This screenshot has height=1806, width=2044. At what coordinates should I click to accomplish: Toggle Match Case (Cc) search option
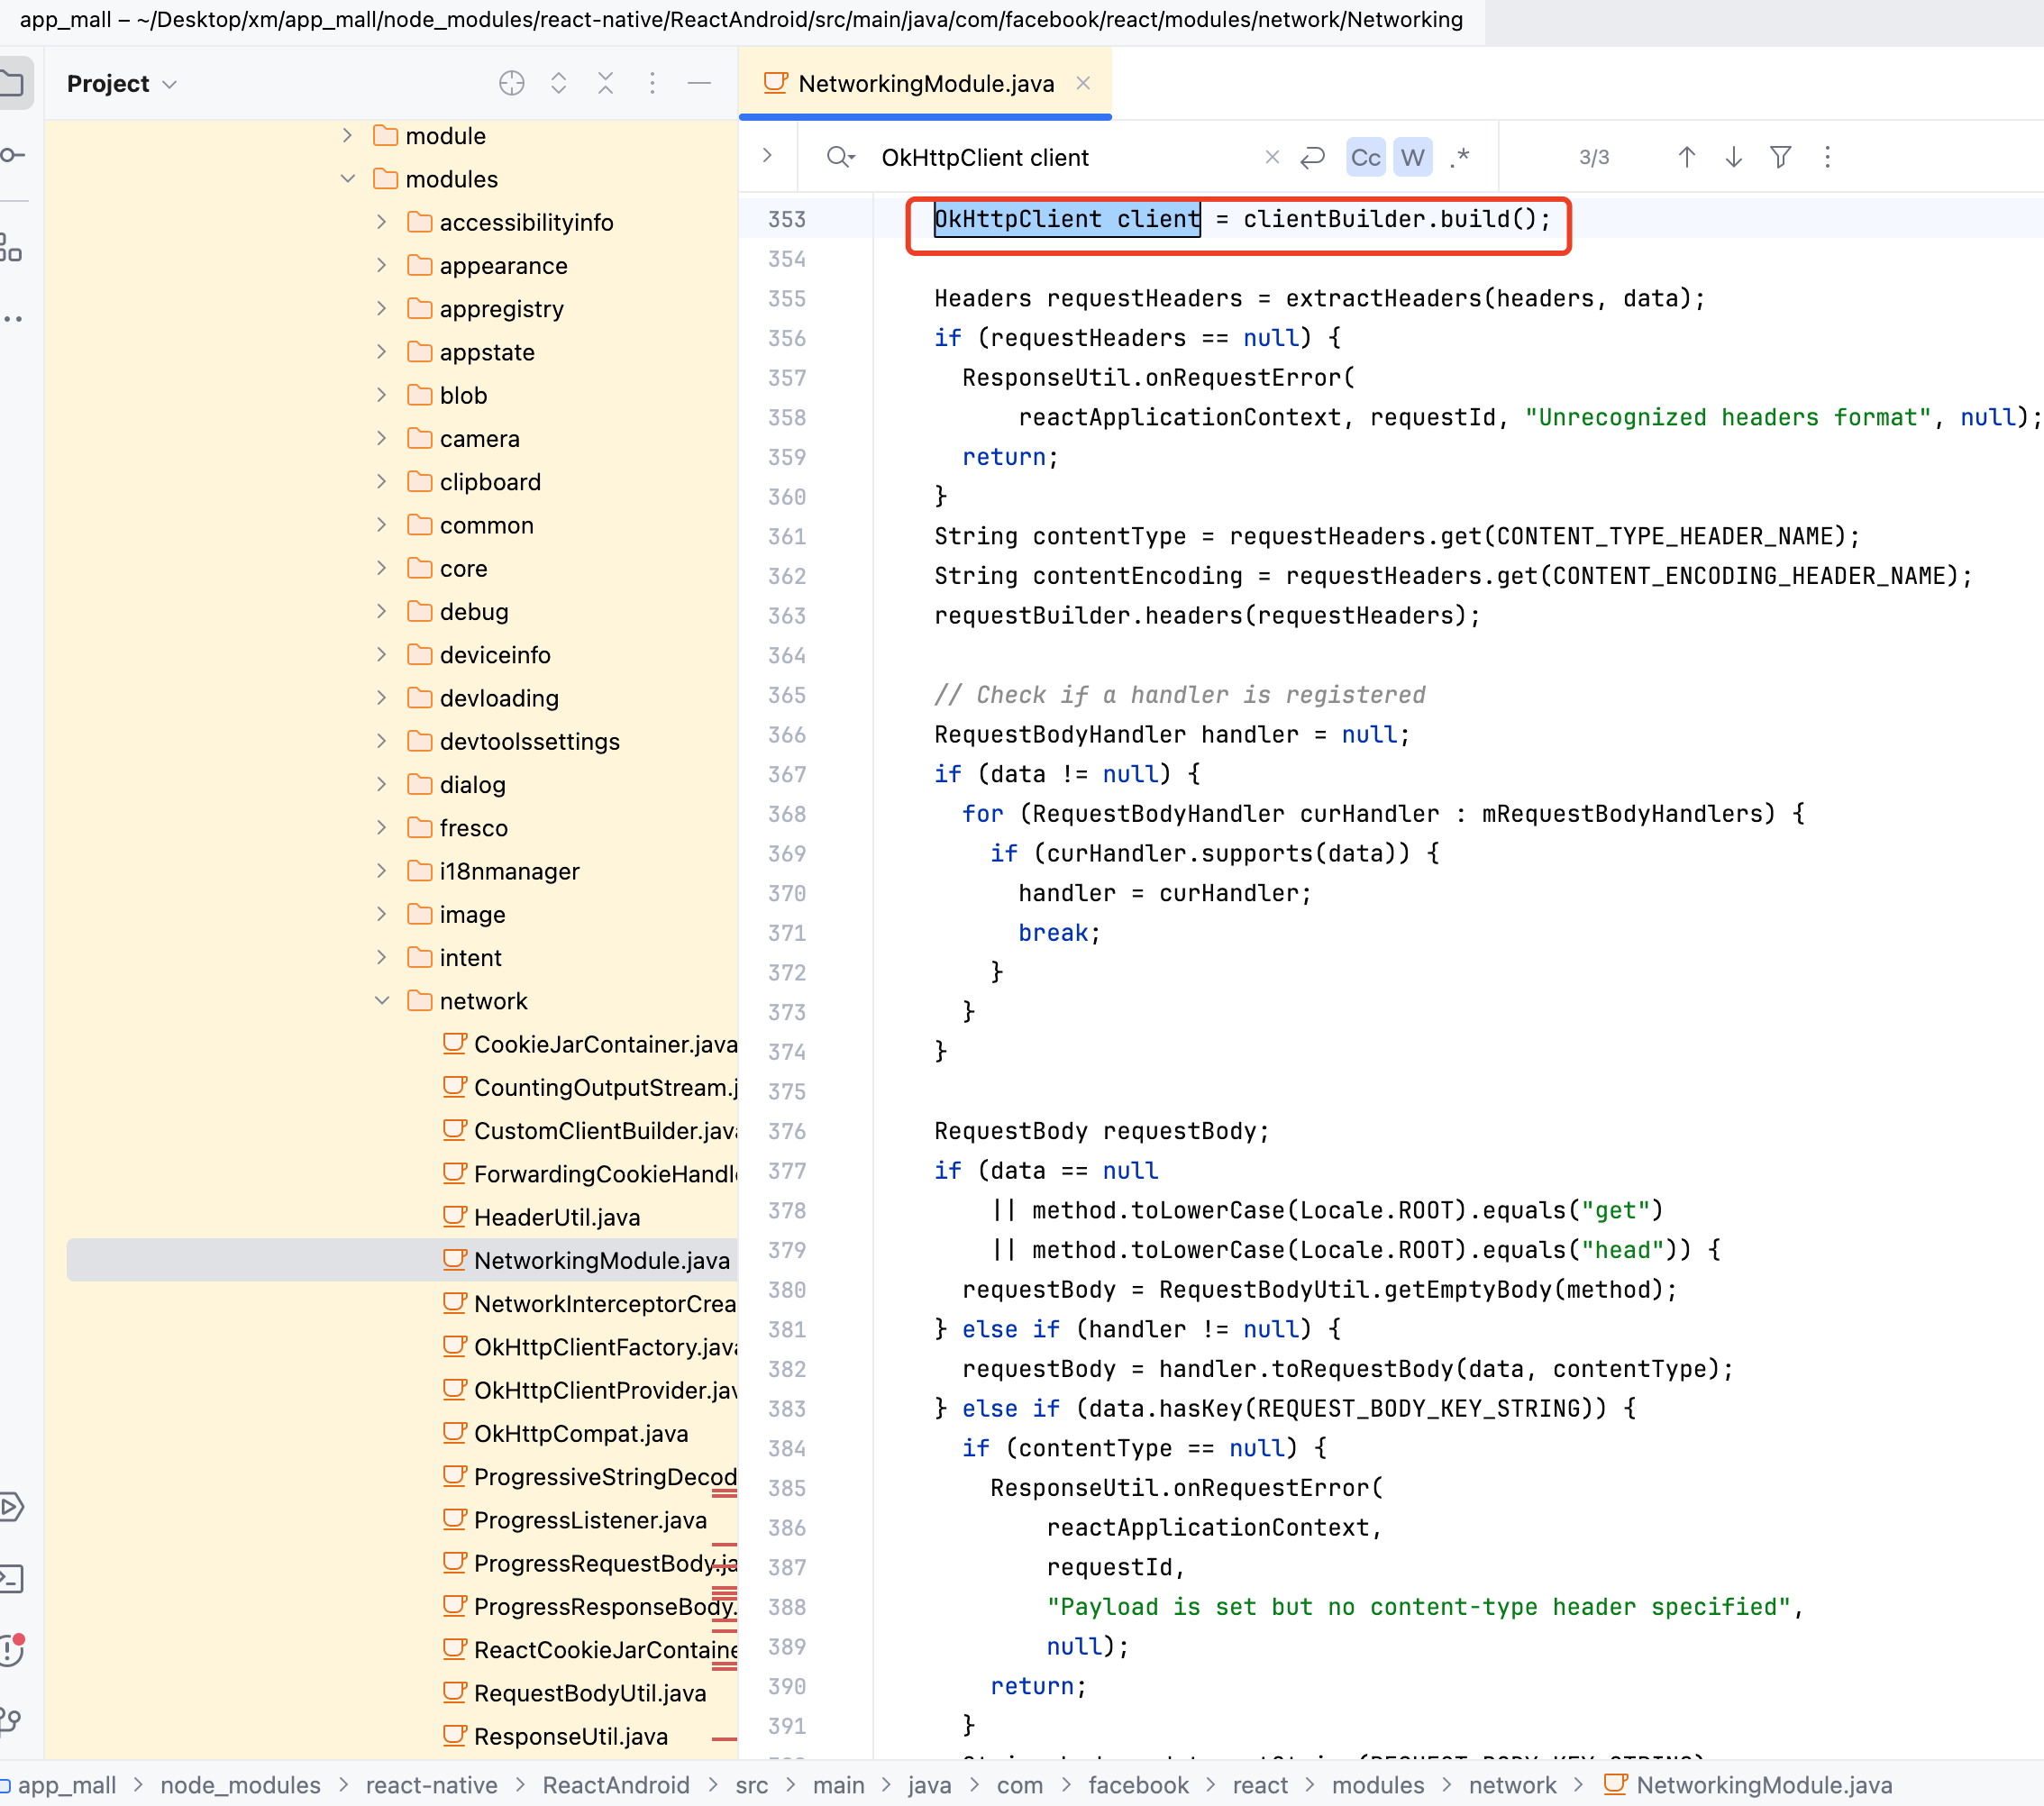[1365, 157]
